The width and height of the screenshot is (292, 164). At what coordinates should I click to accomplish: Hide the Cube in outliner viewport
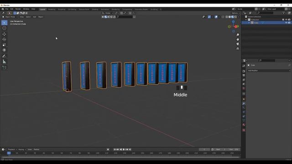286,23
